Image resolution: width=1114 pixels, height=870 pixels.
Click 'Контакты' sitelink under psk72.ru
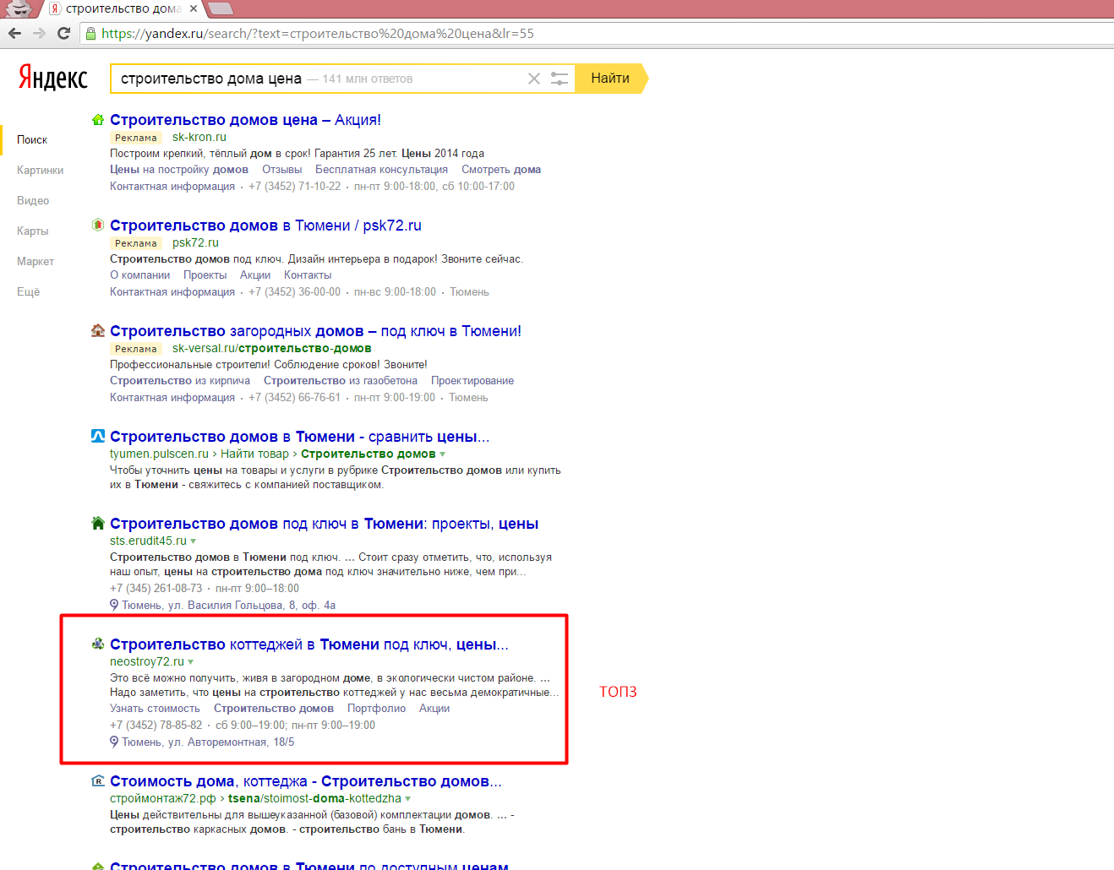(x=308, y=275)
